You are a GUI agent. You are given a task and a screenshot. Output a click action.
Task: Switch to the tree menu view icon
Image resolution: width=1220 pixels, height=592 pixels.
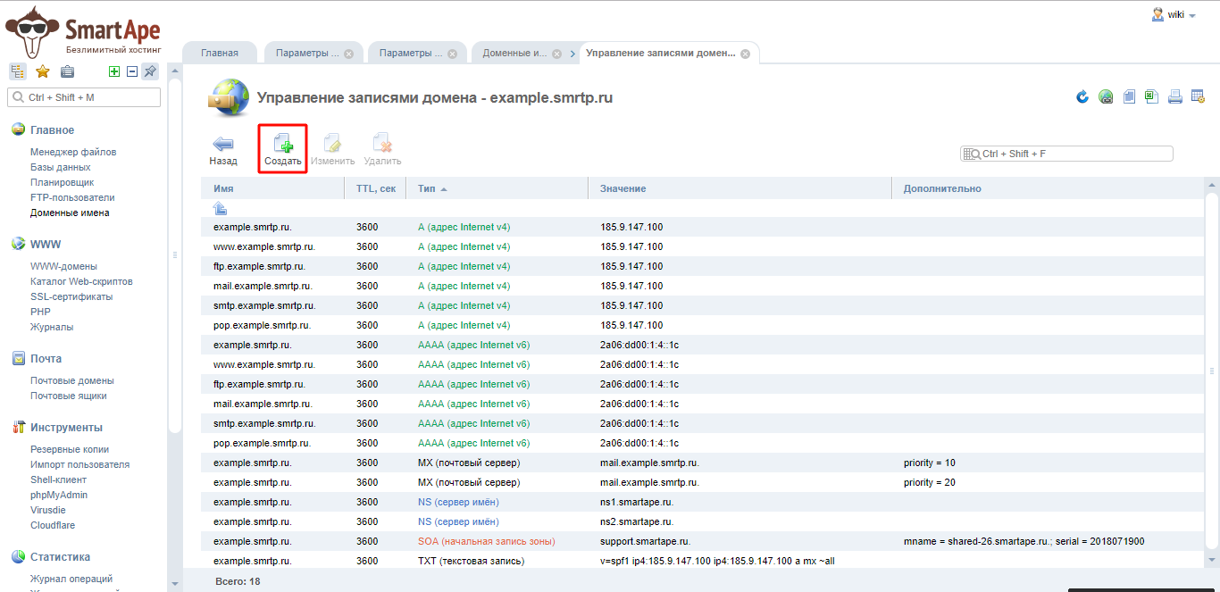18,71
